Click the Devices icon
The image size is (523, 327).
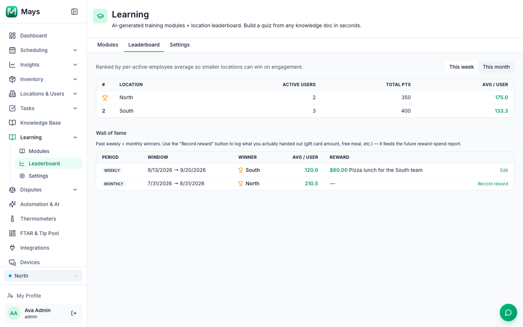point(12,262)
